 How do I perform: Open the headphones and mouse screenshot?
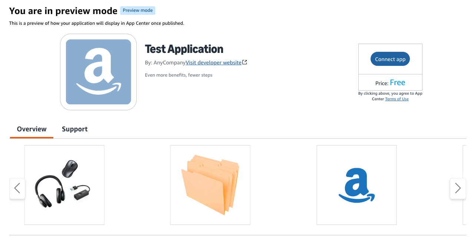point(64,185)
